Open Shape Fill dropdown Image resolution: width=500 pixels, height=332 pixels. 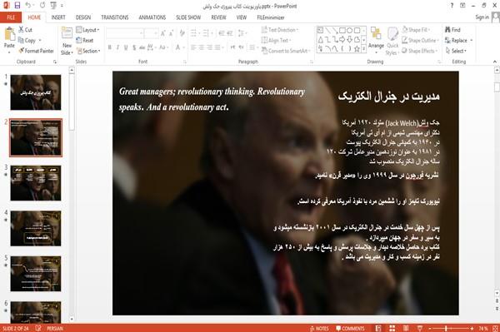[416, 30]
